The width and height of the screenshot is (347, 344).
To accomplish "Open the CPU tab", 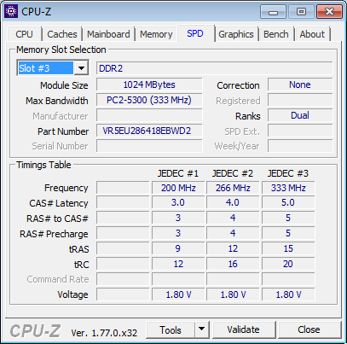I will coord(24,34).
